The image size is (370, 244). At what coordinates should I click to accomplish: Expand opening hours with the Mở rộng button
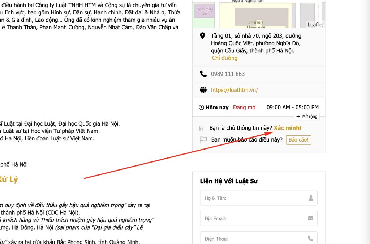click(306, 117)
